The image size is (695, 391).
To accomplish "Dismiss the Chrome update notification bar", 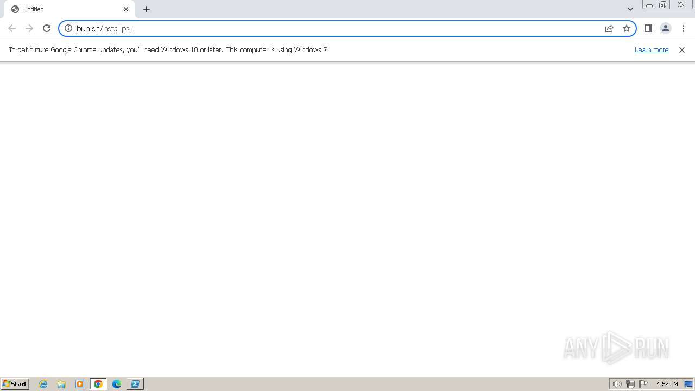I will click(682, 50).
